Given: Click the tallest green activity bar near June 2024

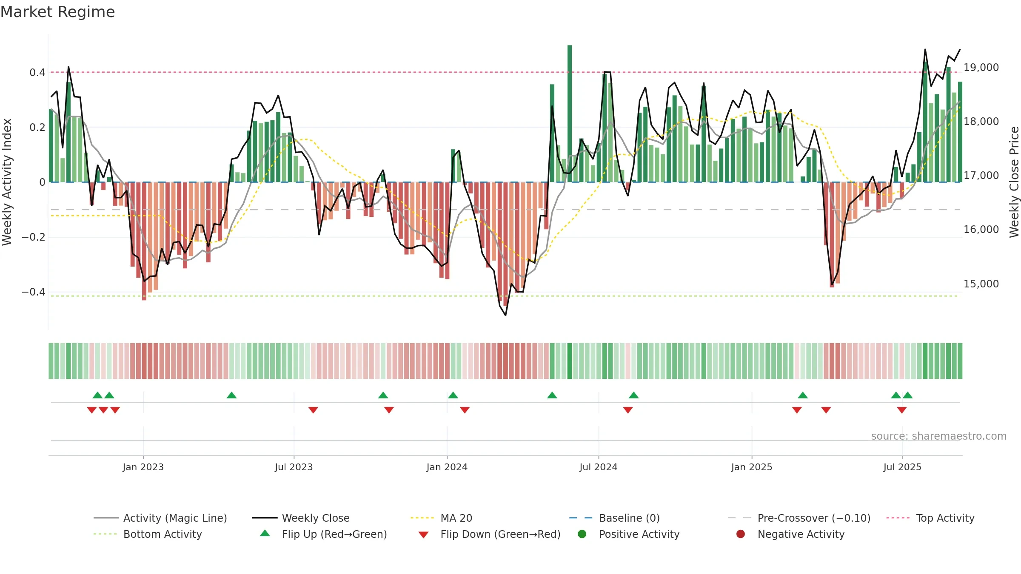Looking at the screenshot, I should coord(570,114).
